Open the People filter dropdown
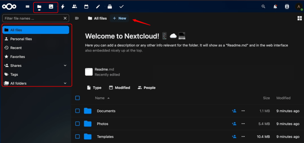 [x=147, y=88]
